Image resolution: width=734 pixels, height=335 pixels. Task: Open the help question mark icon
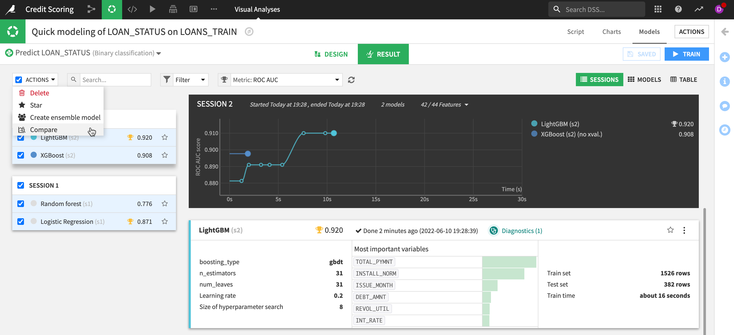(678, 9)
